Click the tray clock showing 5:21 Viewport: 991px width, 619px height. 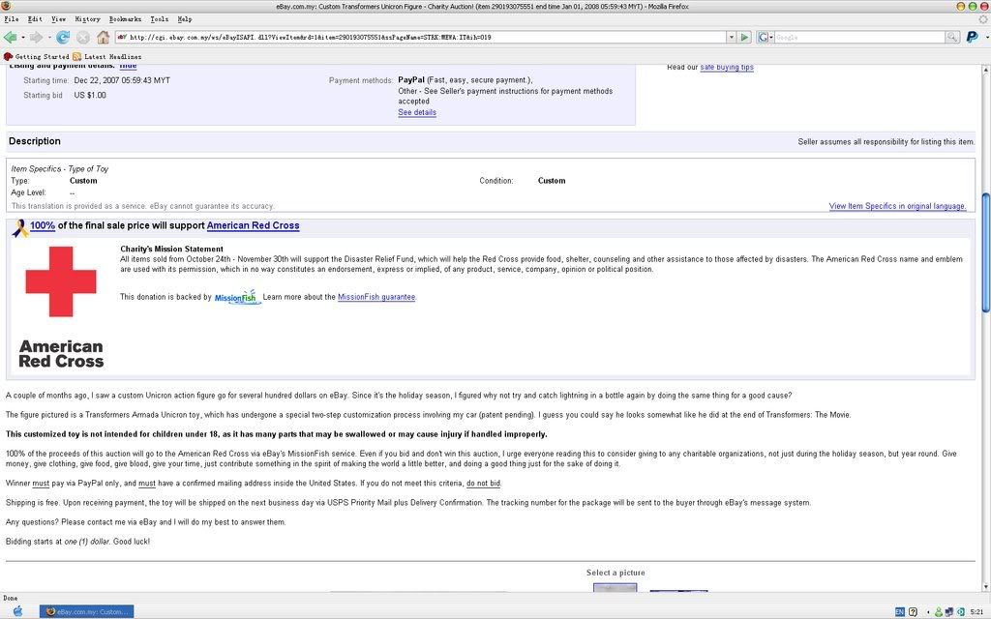pyautogui.click(x=976, y=611)
